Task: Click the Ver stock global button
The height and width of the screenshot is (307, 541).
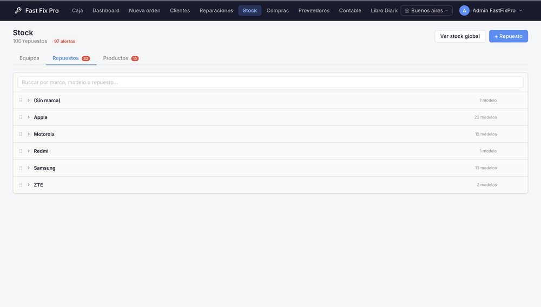Action: tap(460, 36)
